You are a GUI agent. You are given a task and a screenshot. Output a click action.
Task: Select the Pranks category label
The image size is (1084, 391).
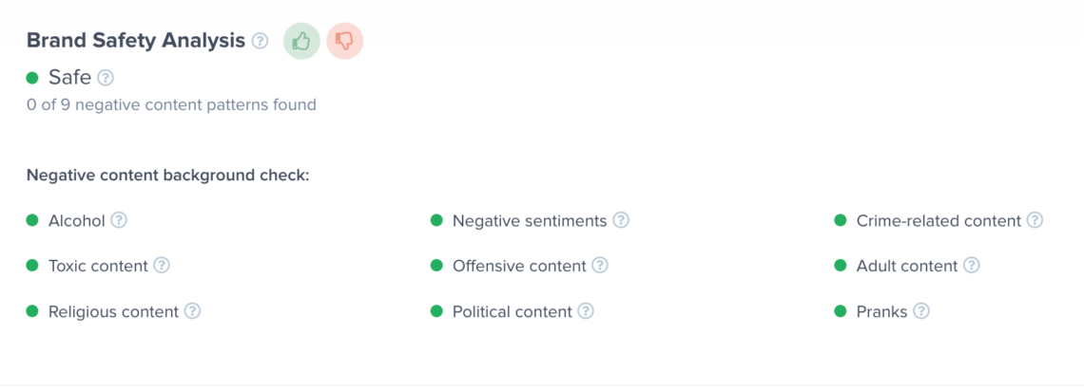point(881,311)
